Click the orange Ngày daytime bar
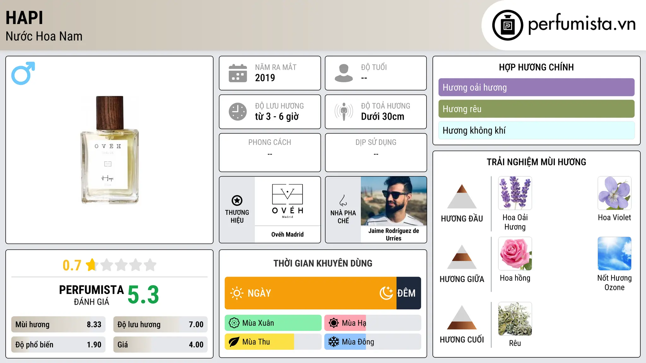 coord(310,293)
